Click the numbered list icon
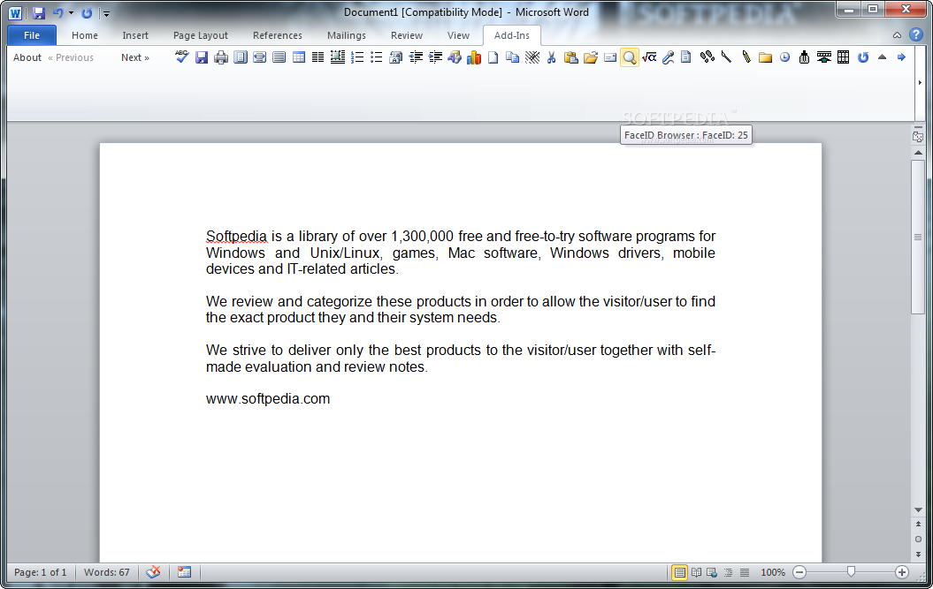Image resolution: width=933 pixels, height=589 pixels. point(357,57)
